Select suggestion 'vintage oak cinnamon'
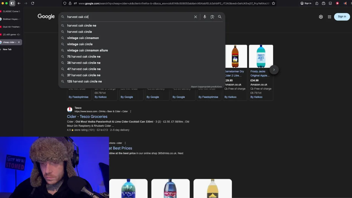 point(142,38)
